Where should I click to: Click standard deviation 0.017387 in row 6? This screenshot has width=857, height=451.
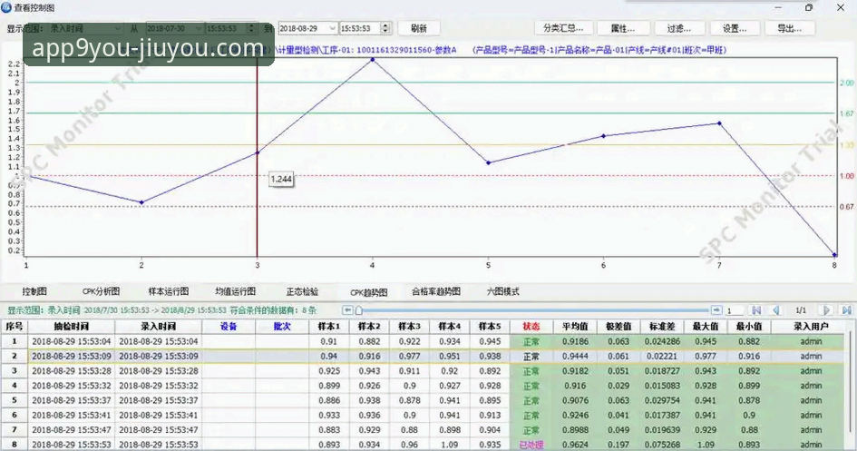(x=662, y=415)
